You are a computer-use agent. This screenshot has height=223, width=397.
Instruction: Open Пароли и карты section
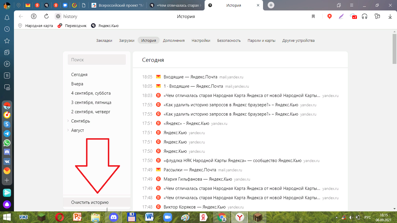[x=262, y=41]
